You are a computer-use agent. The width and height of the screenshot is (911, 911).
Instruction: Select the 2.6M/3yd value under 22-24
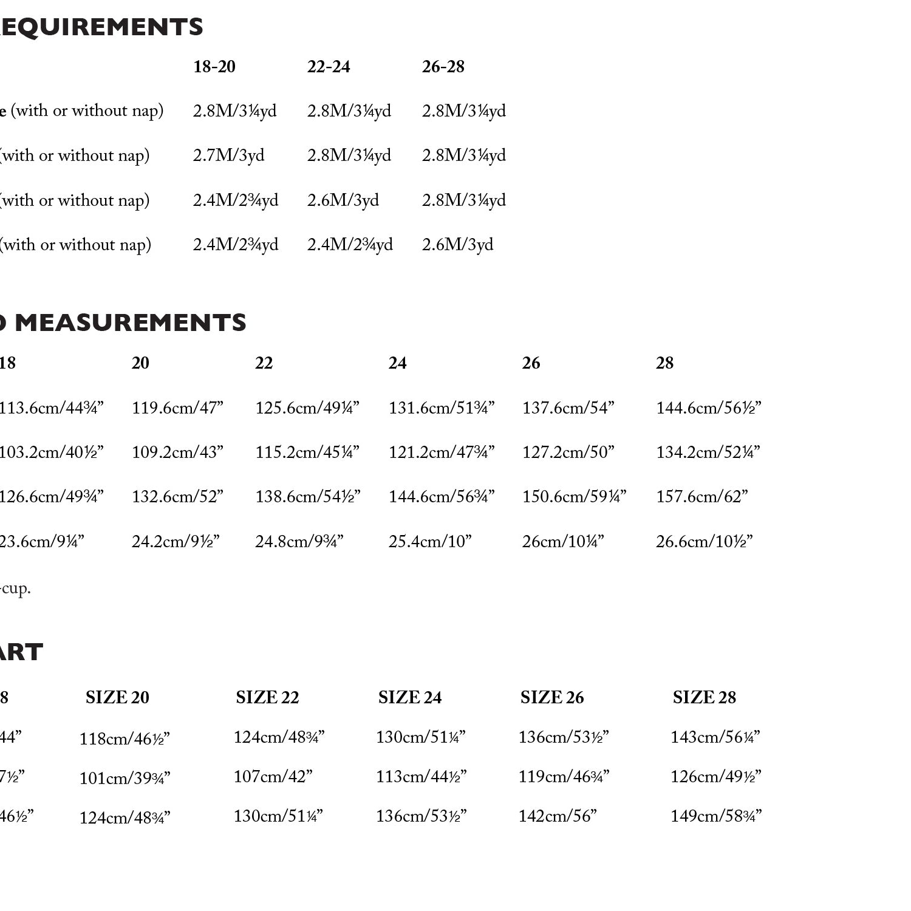coord(343,200)
